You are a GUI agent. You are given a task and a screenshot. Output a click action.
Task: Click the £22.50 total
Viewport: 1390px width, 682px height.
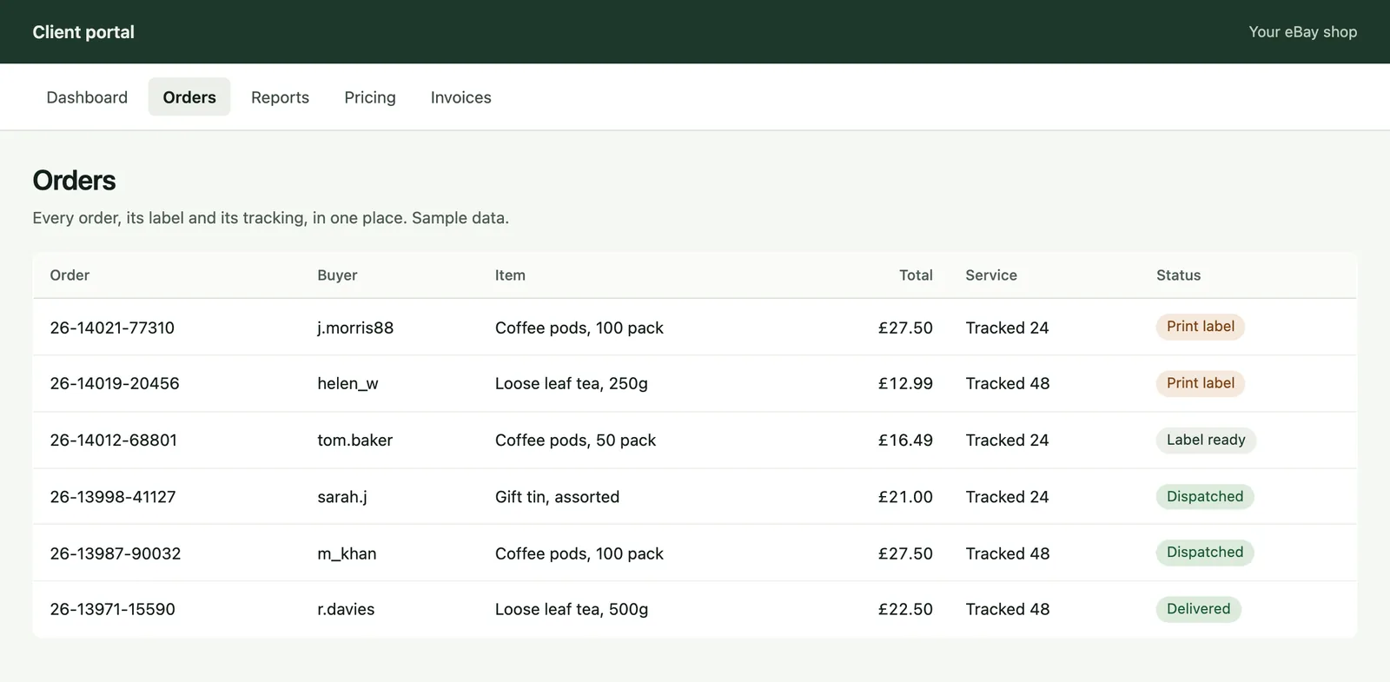[905, 609]
